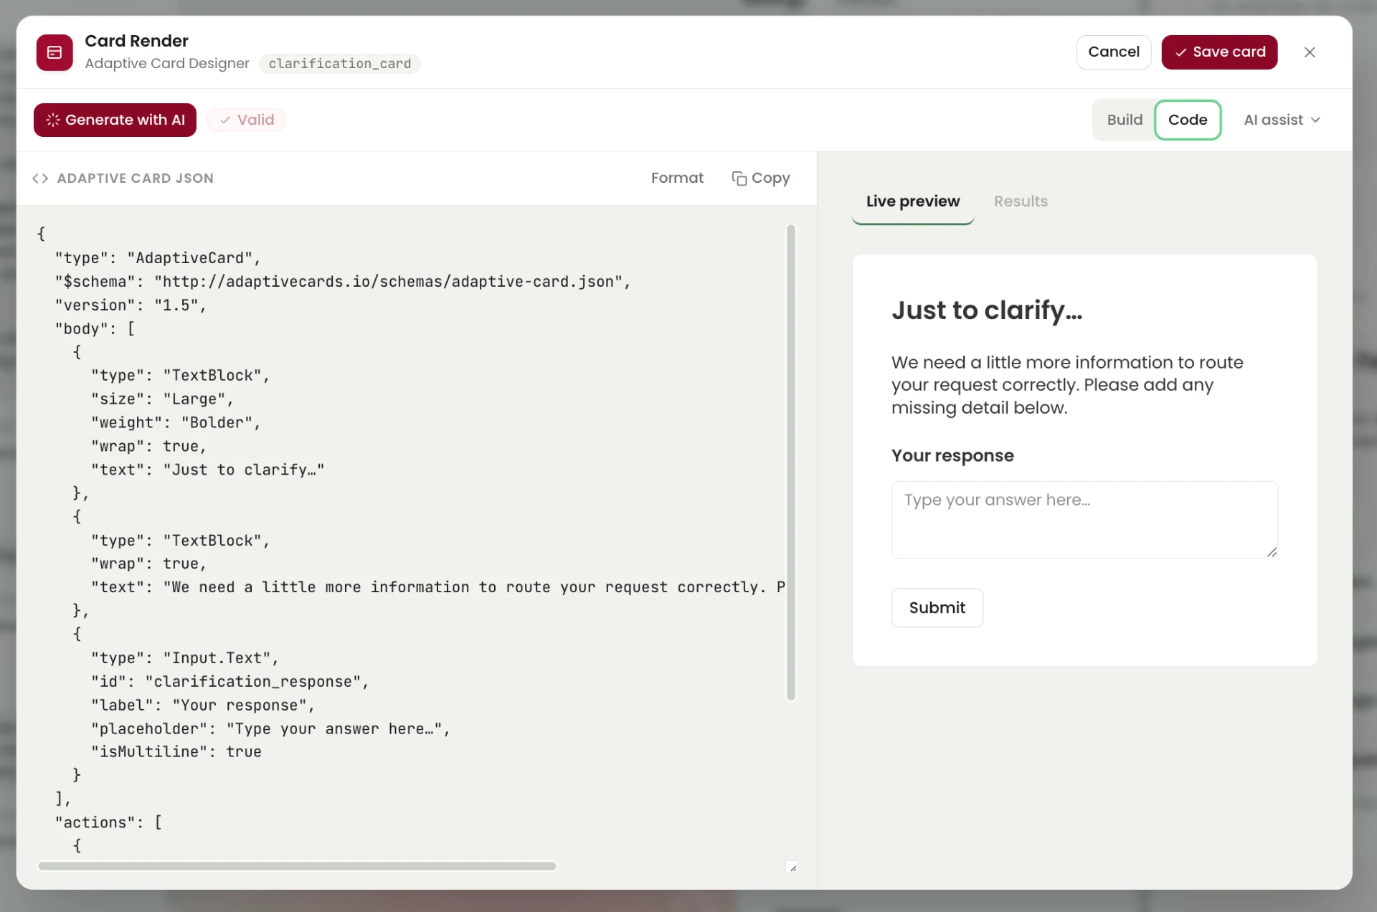Click the Card Render app icon
This screenshot has height=912, width=1377.
click(55, 52)
